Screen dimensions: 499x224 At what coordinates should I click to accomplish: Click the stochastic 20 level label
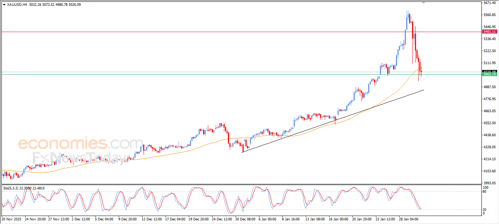[485, 209]
